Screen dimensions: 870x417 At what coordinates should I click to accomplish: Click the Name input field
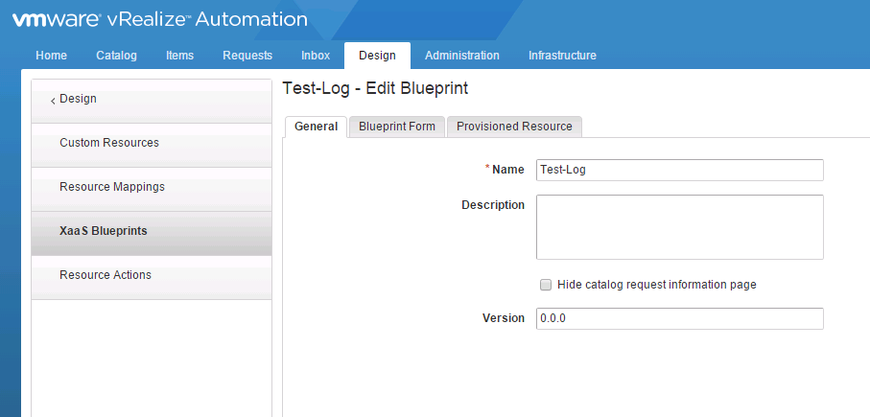(x=680, y=171)
